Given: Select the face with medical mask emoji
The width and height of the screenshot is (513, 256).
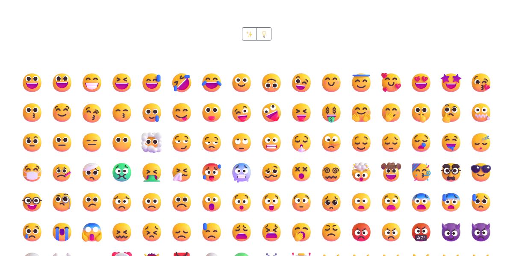Looking at the screenshot, I should pos(32,172).
